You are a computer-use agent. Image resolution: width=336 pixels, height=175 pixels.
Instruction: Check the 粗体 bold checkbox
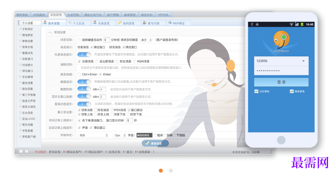[x=155, y=135]
